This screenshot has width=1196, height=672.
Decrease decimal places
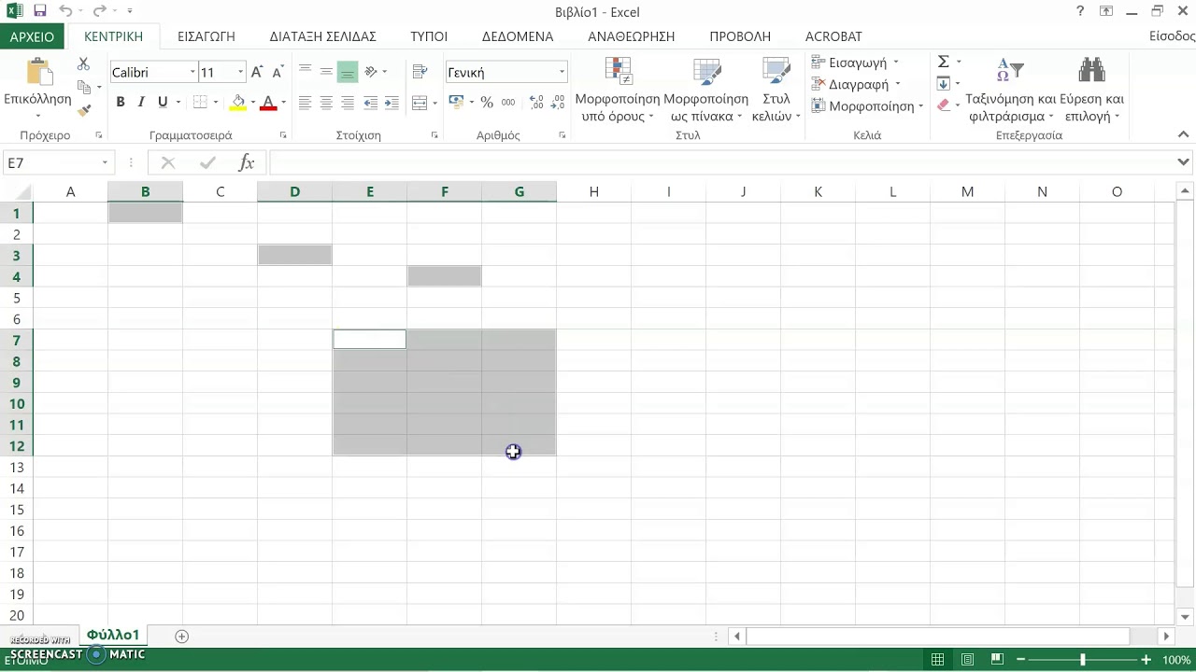pos(558,102)
